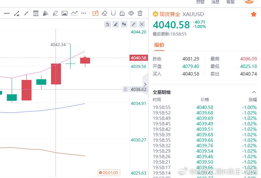Select the trend arrow chart tool
The width and height of the screenshot is (261, 178).
click(x=74, y=13)
